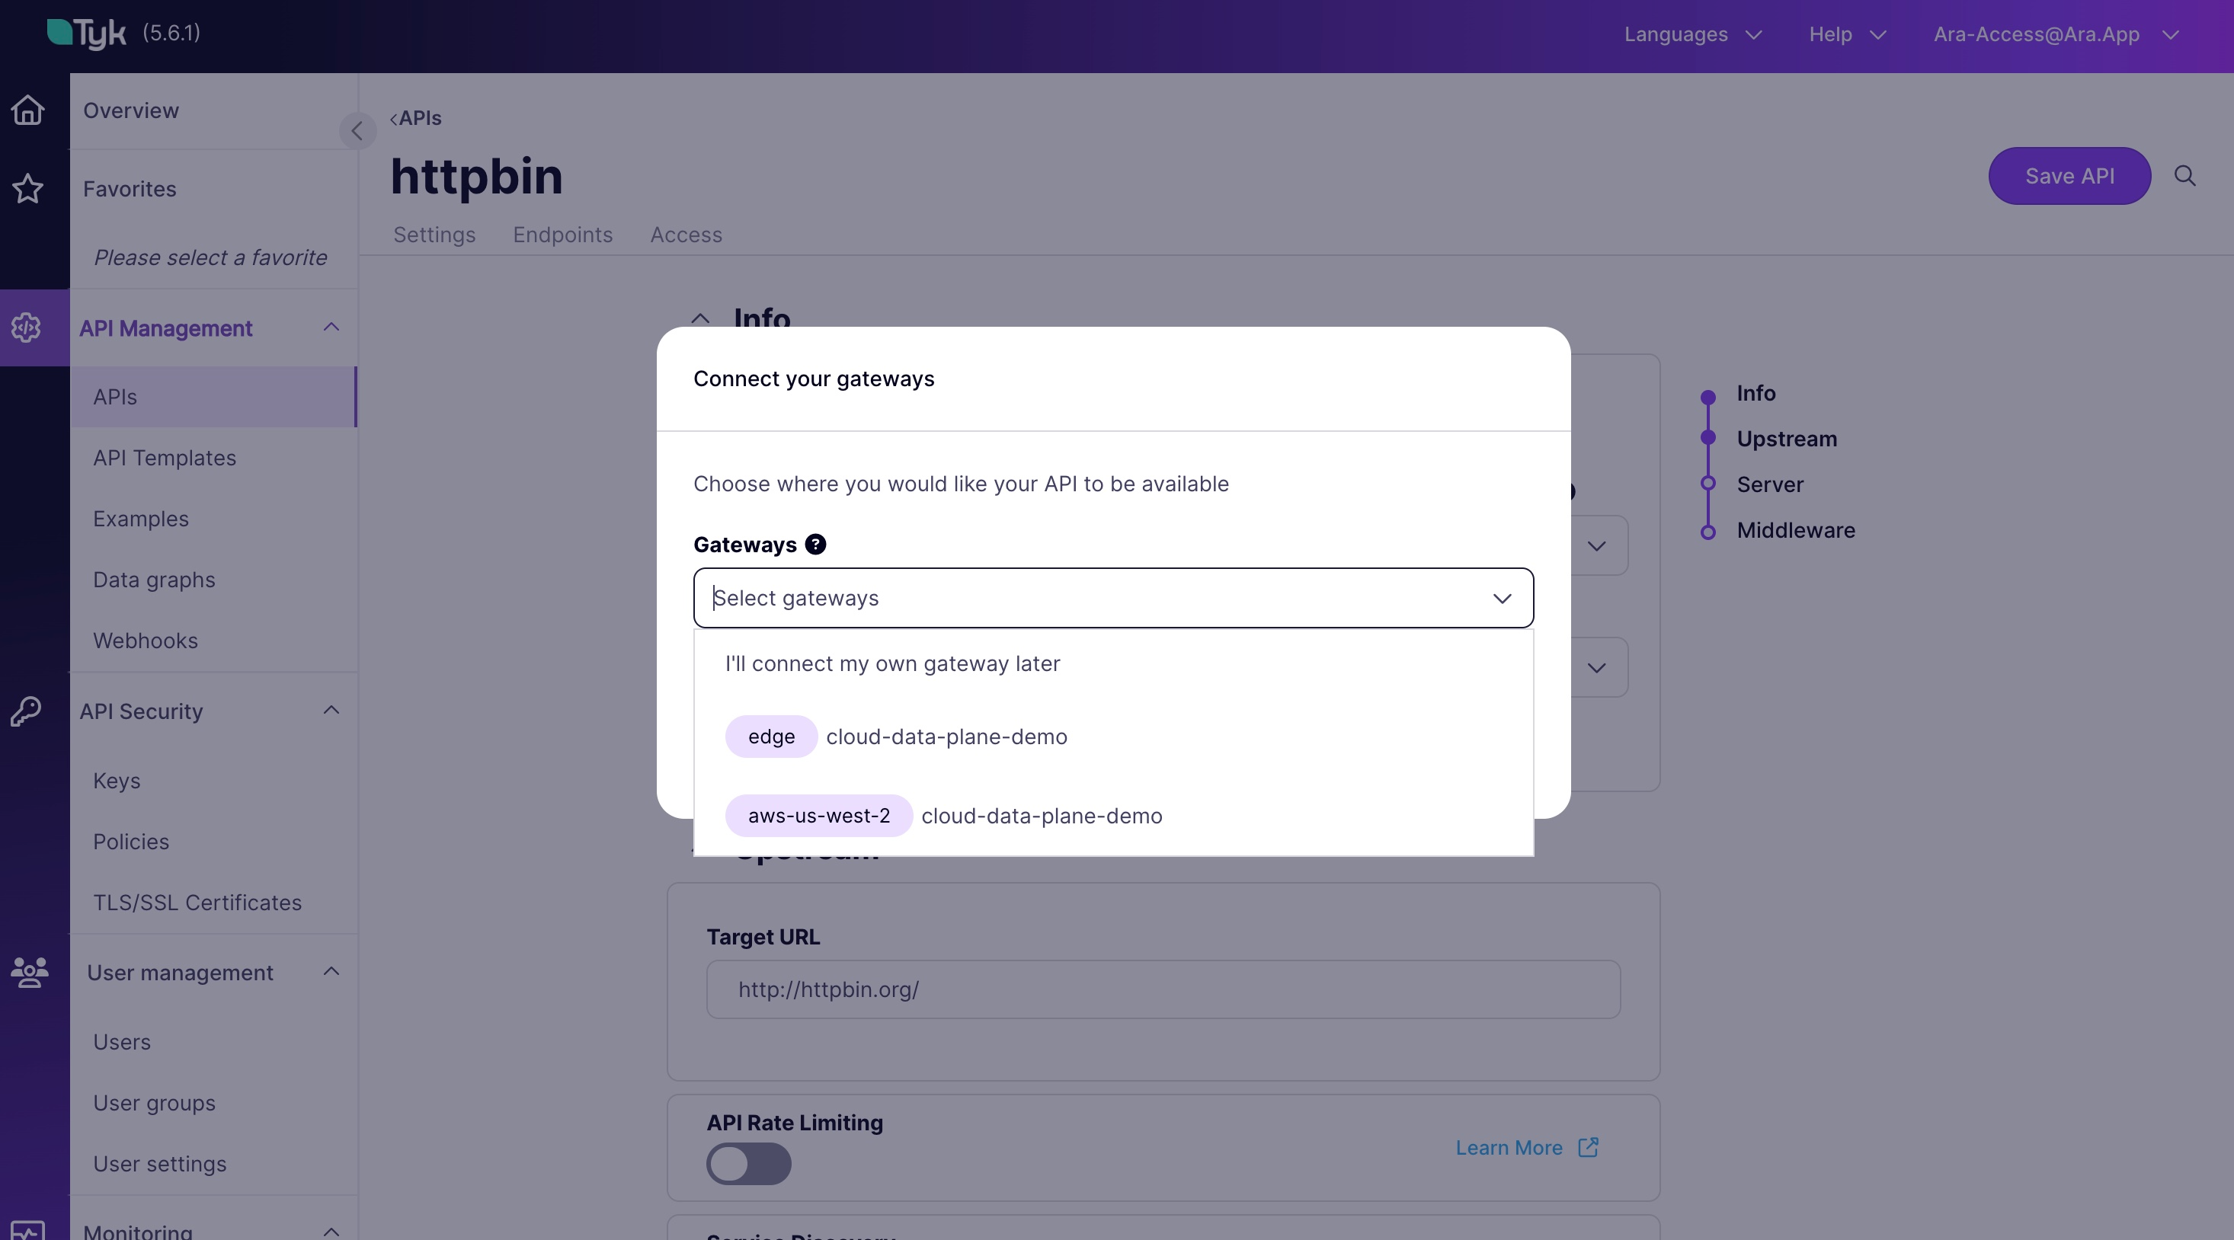Enable API Rate Limiting
Image resolution: width=2234 pixels, height=1240 pixels.
(x=748, y=1165)
